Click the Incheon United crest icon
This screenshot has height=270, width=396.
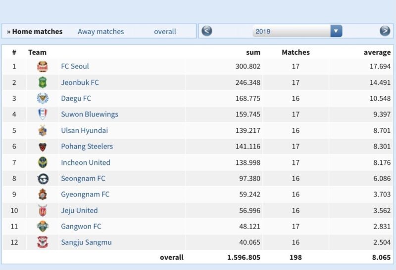(x=43, y=162)
